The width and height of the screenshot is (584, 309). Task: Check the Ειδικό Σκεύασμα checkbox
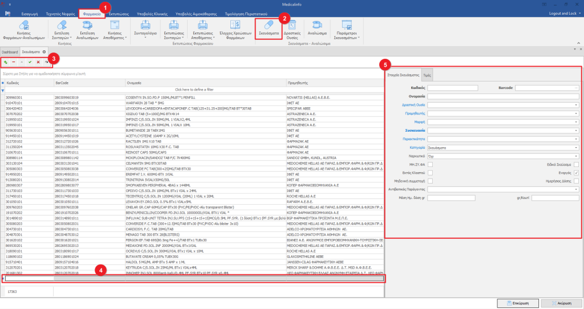(x=577, y=165)
